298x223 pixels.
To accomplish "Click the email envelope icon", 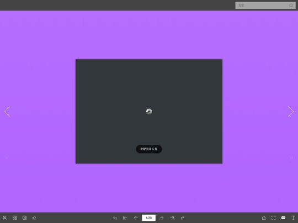I will pyautogui.click(x=283, y=217).
